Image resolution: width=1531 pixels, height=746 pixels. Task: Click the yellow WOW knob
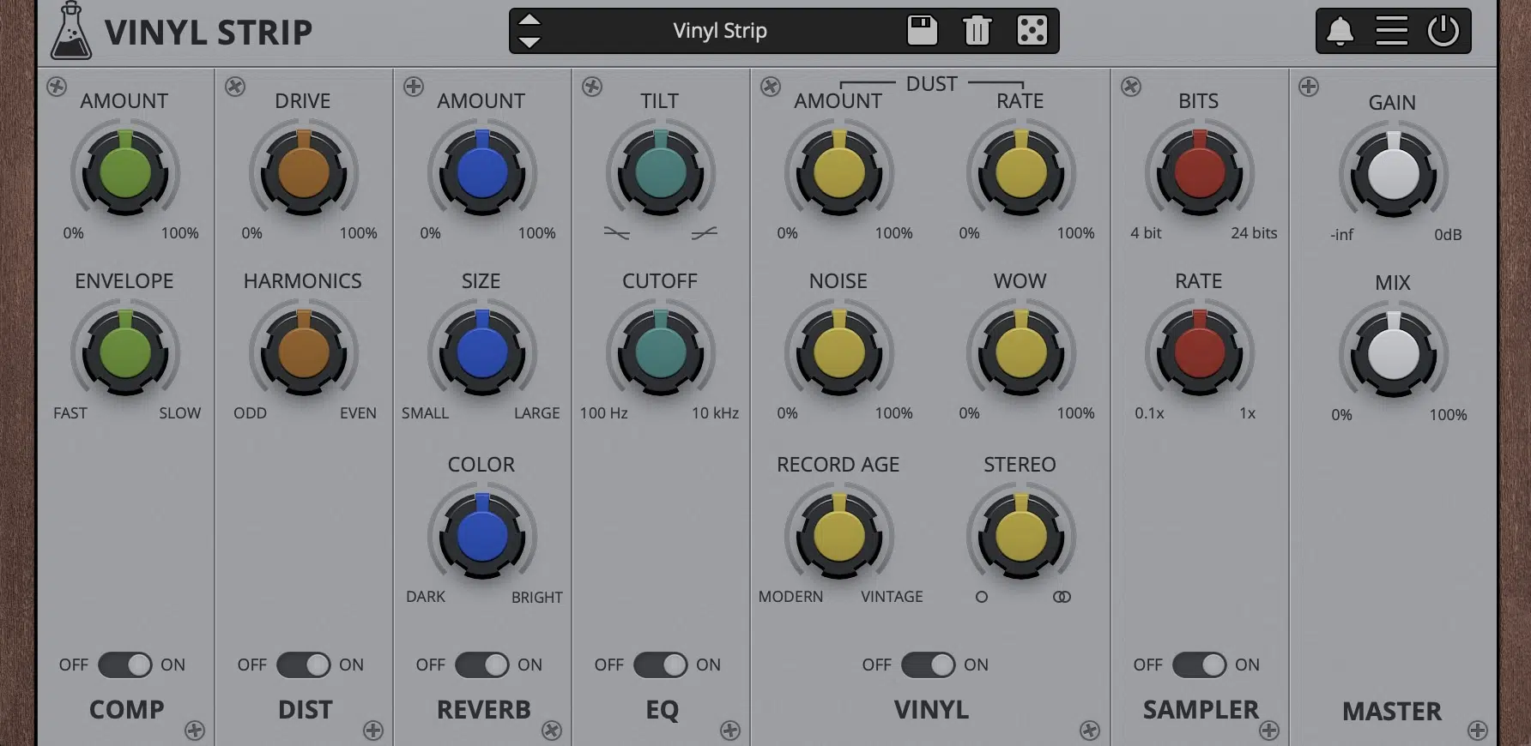point(1021,352)
